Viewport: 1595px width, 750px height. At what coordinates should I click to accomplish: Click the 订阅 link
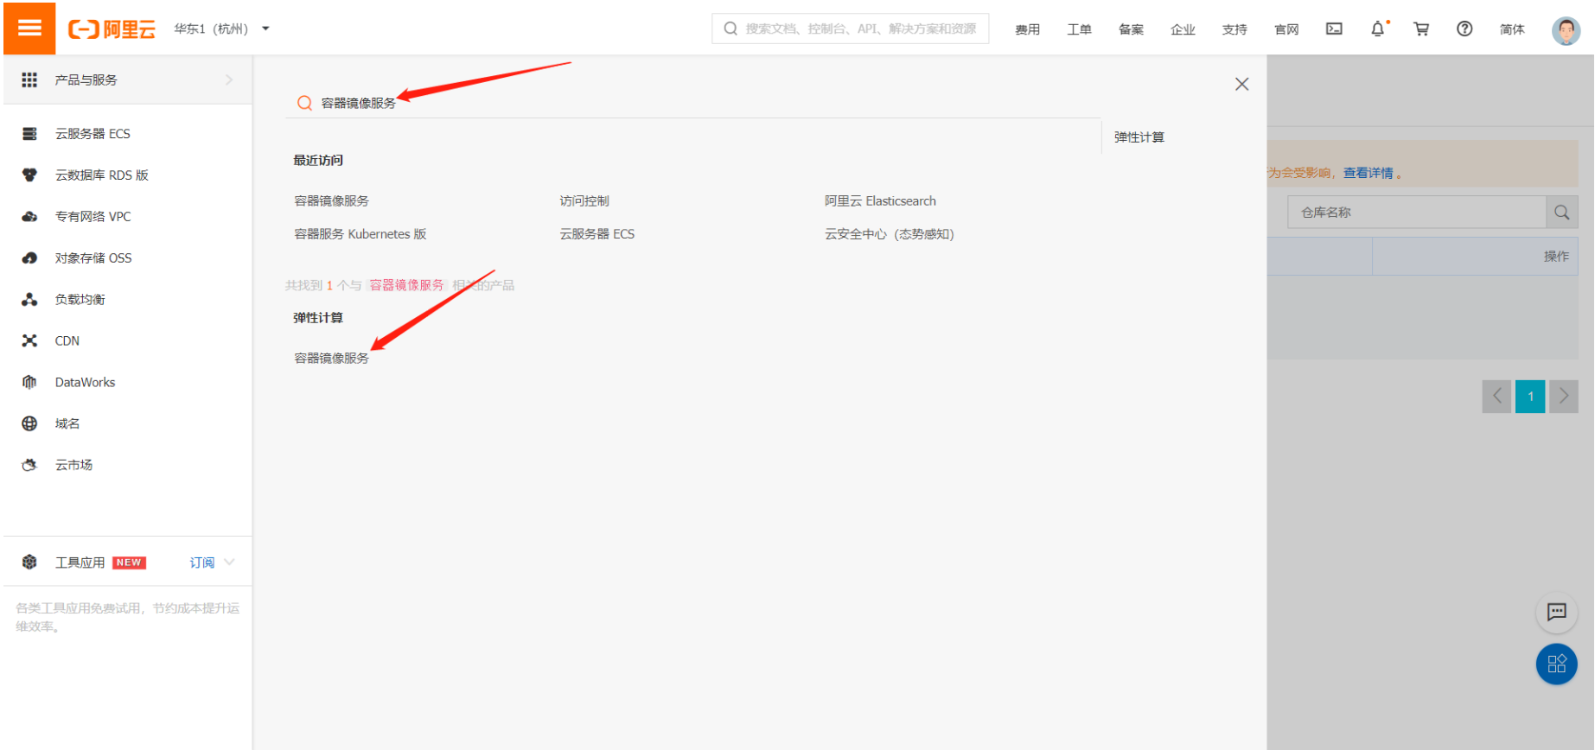point(202,562)
